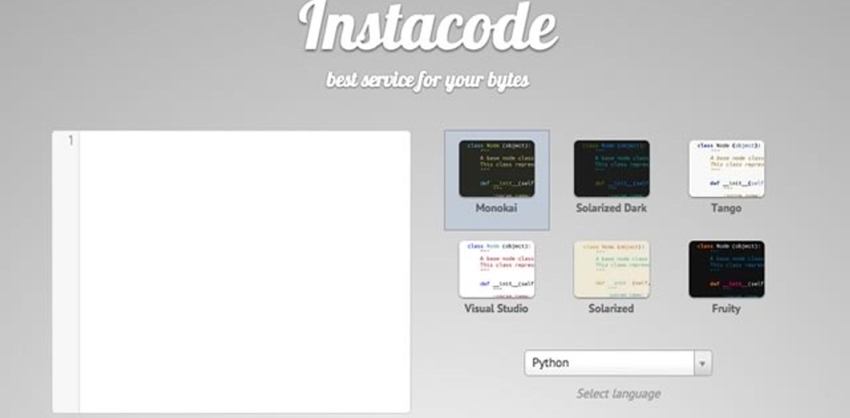Click the currently highlighted Monokai selection box
This screenshot has width=850, height=418.
(496, 179)
